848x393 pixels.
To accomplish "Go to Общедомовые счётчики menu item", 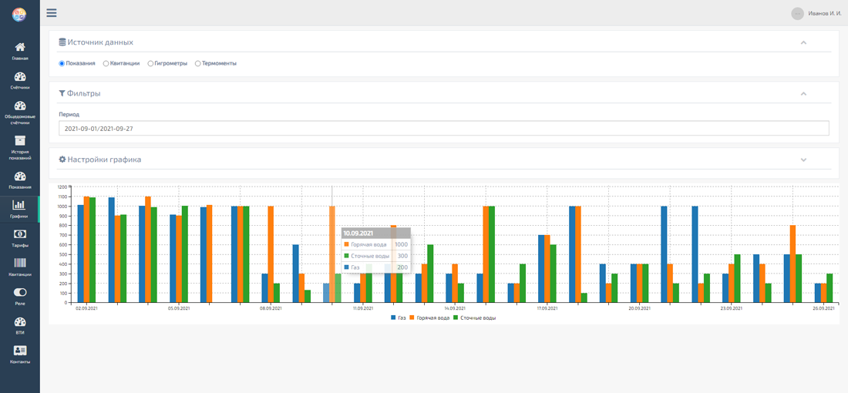I will pyautogui.click(x=20, y=108).
